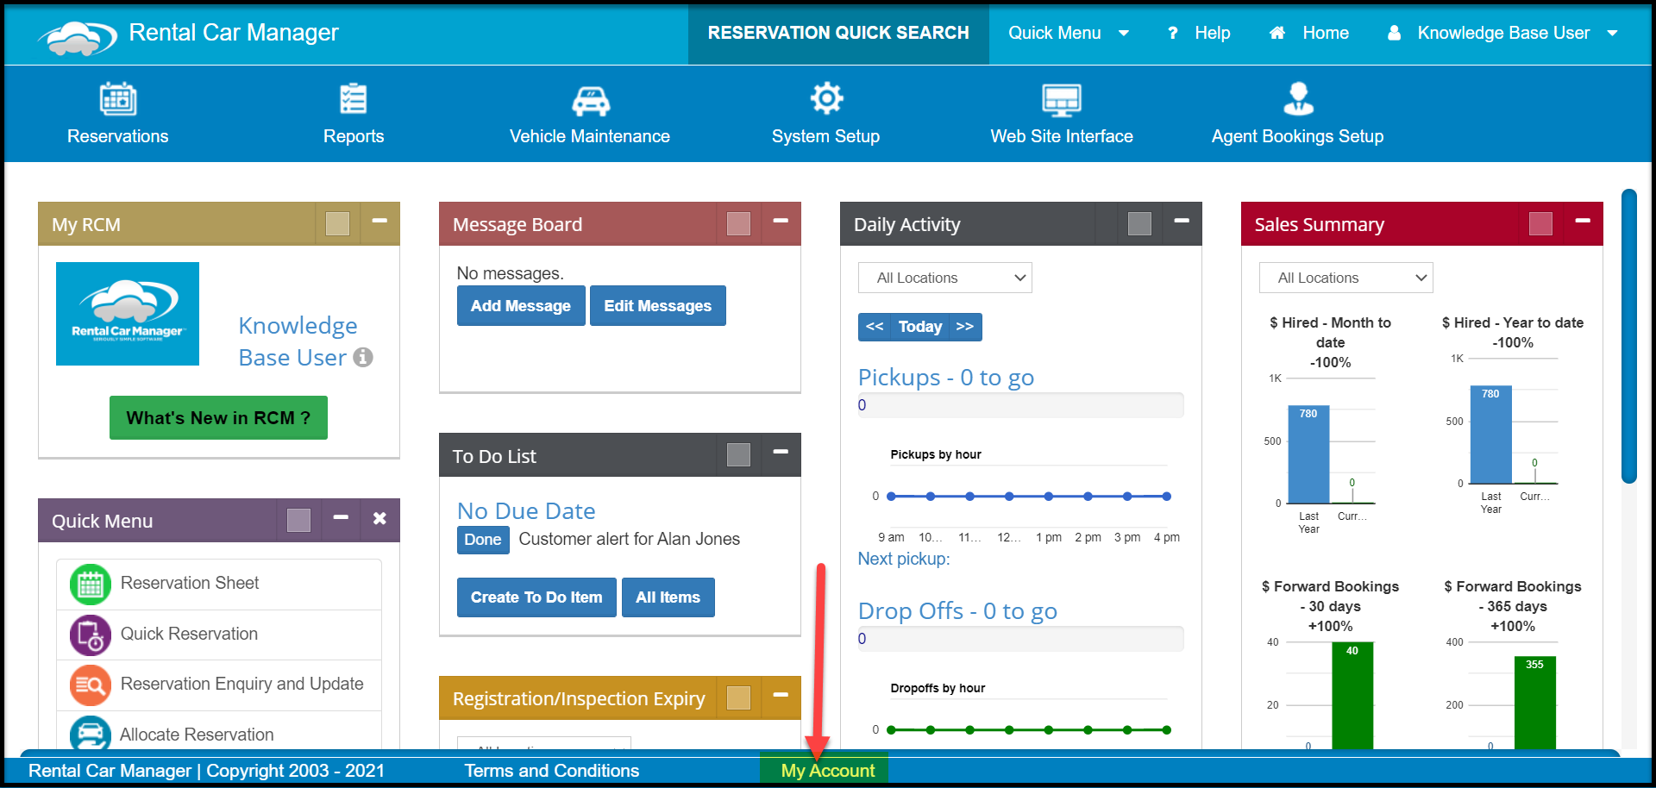This screenshot has height=788, width=1656.
Task: Click the Add Message button
Action: pyautogui.click(x=521, y=306)
